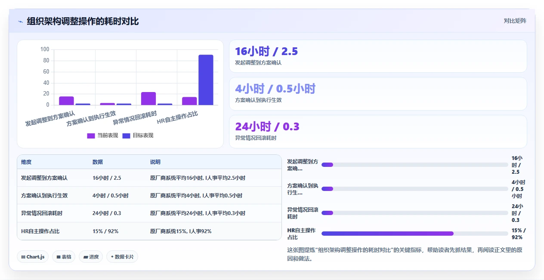The width and height of the screenshot is (544, 280).
Task: Click the 异常情况回滚耗时 purple chart bar
Action: pyautogui.click(x=148, y=98)
